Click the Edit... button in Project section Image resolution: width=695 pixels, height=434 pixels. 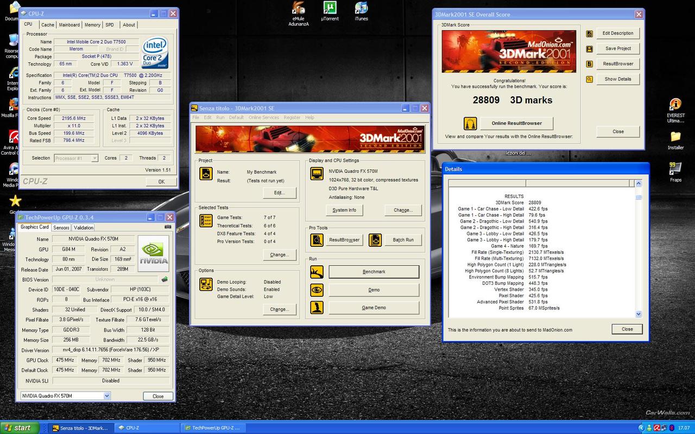tap(279, 193)
